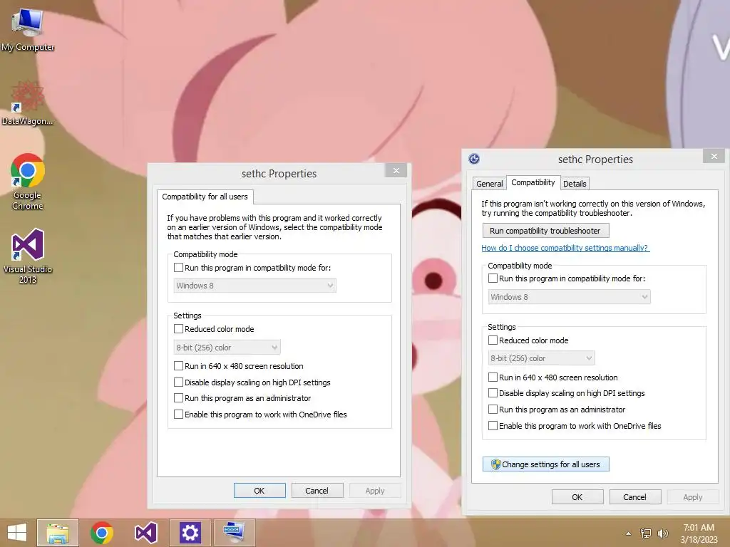This screenshot has width=730, height=547.
Task: Tick 640 x 480 resolution in right dialog
Action: click(x=493, y=377)
